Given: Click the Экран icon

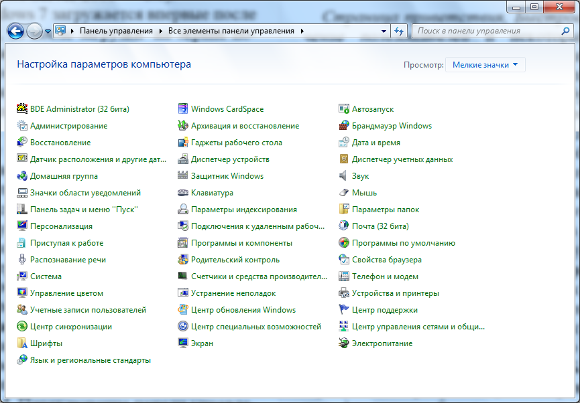Looking at the screenshot, I should [x=183, y=343].
